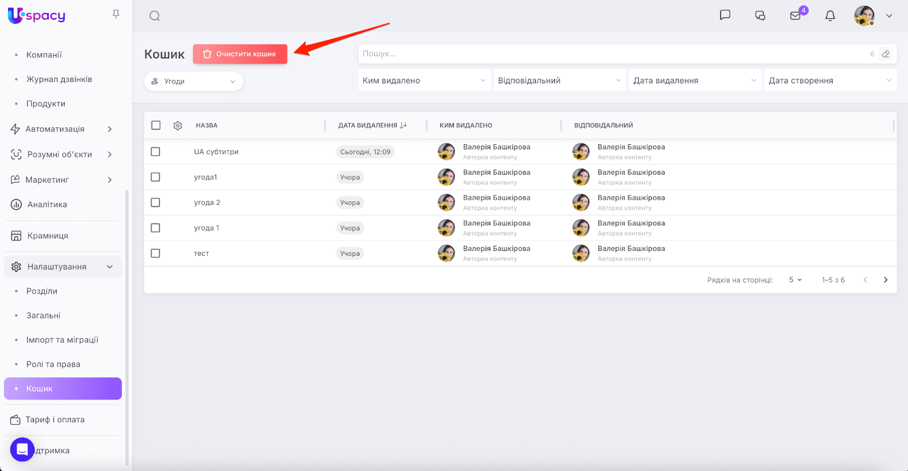This screenshot has height=471, width=908.
Task: Clear search filters with the eraser icon
Action: click(x=886, y=54)
